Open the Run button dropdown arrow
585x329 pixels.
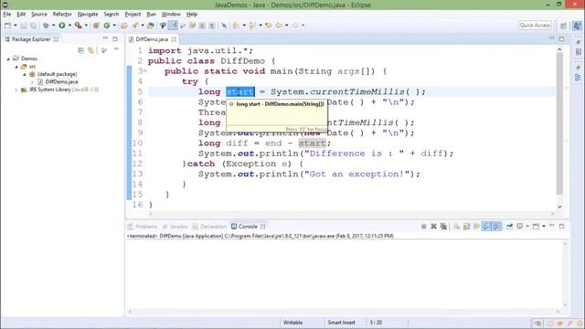coord(69,26)
